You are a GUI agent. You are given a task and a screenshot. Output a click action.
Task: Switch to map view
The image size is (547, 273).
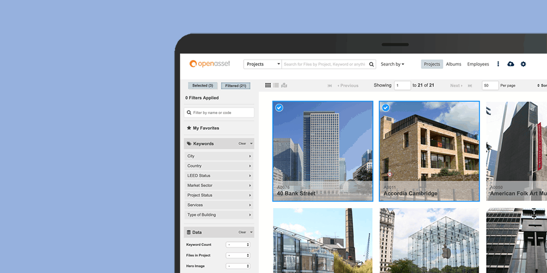click(284, 85)
